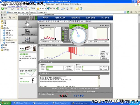This screenshot has width=140, height=105.
Task: Click the results textbox scroll down arrow
Action: pos(99,86)
